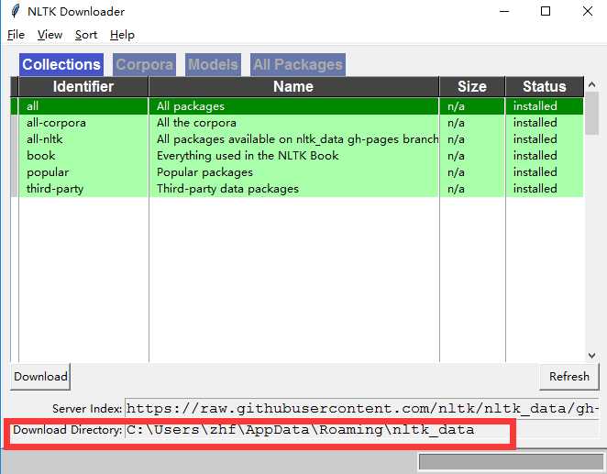Click the Download button

coord(40,377)
